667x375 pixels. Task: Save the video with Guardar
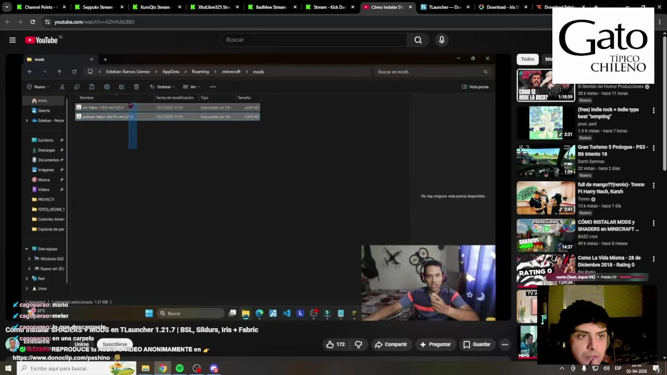[477, 344]
